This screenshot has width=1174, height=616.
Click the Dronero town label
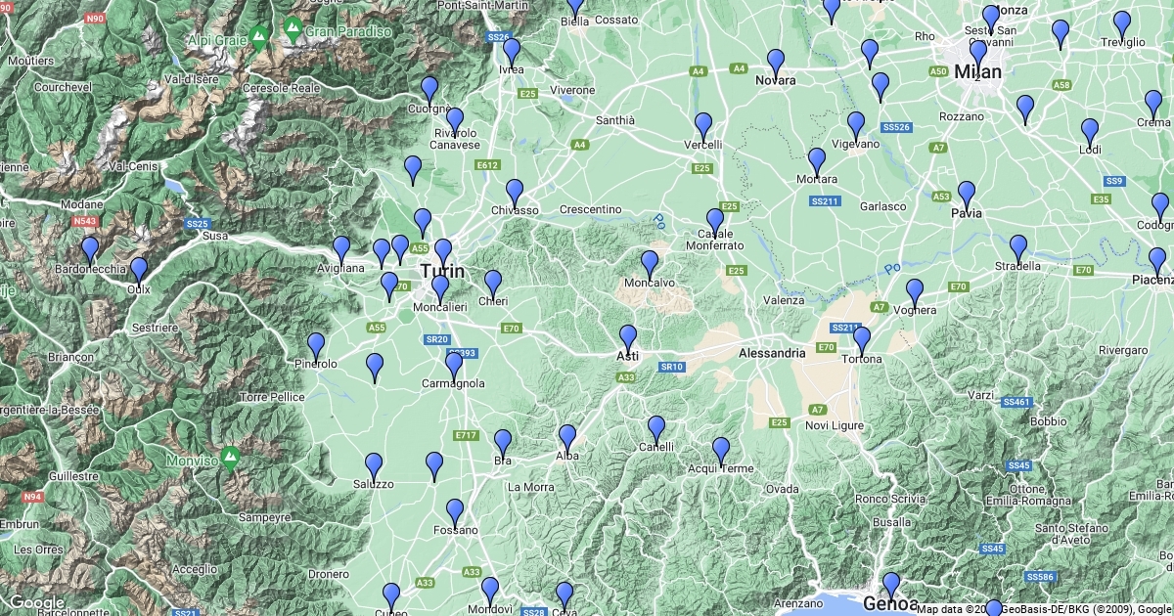(328, 575)
